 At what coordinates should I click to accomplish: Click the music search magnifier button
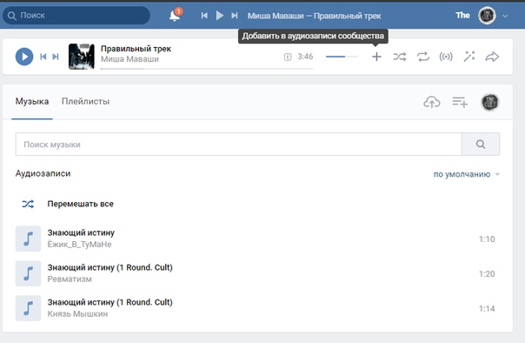click(481, 145)
